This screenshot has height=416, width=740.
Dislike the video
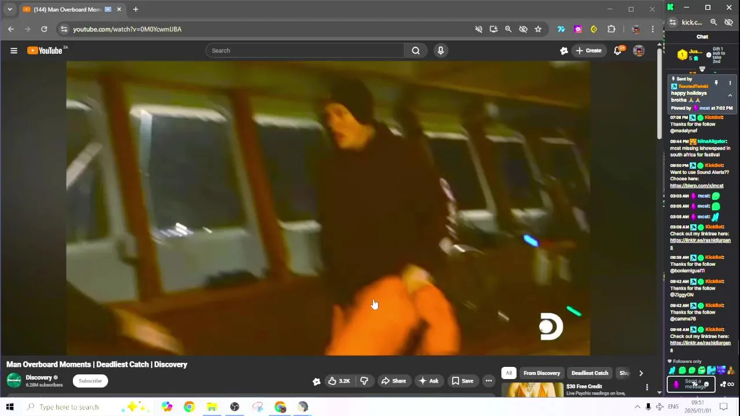(364, 381)
